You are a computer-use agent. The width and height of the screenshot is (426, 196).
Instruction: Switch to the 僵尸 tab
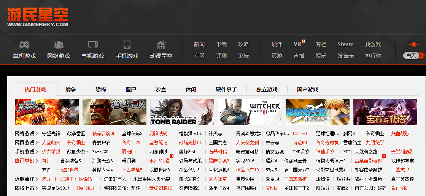pyautogui.click(x=131, y=89)
